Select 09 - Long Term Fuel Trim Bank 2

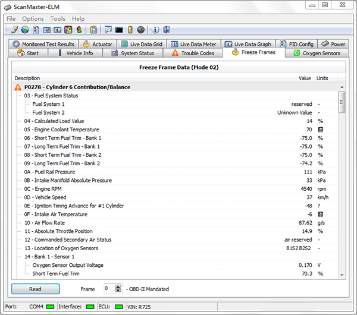[175, 163]
